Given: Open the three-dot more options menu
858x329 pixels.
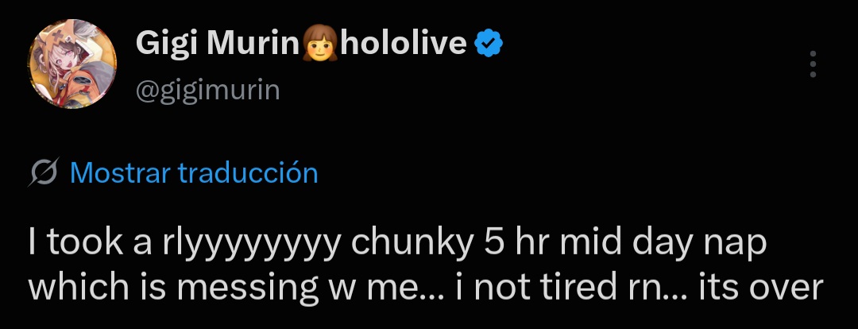Looking at the screenshot, I should pos(814,64).
